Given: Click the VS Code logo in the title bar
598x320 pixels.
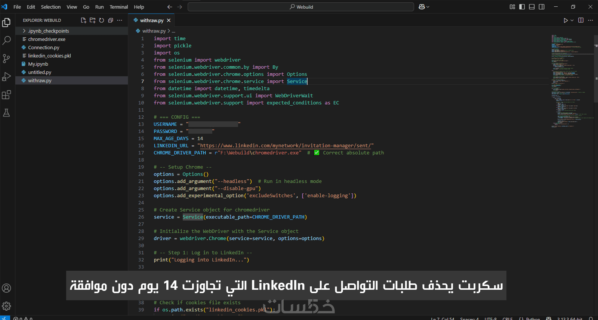Looking at the screenshot, I should coord(4,7).
